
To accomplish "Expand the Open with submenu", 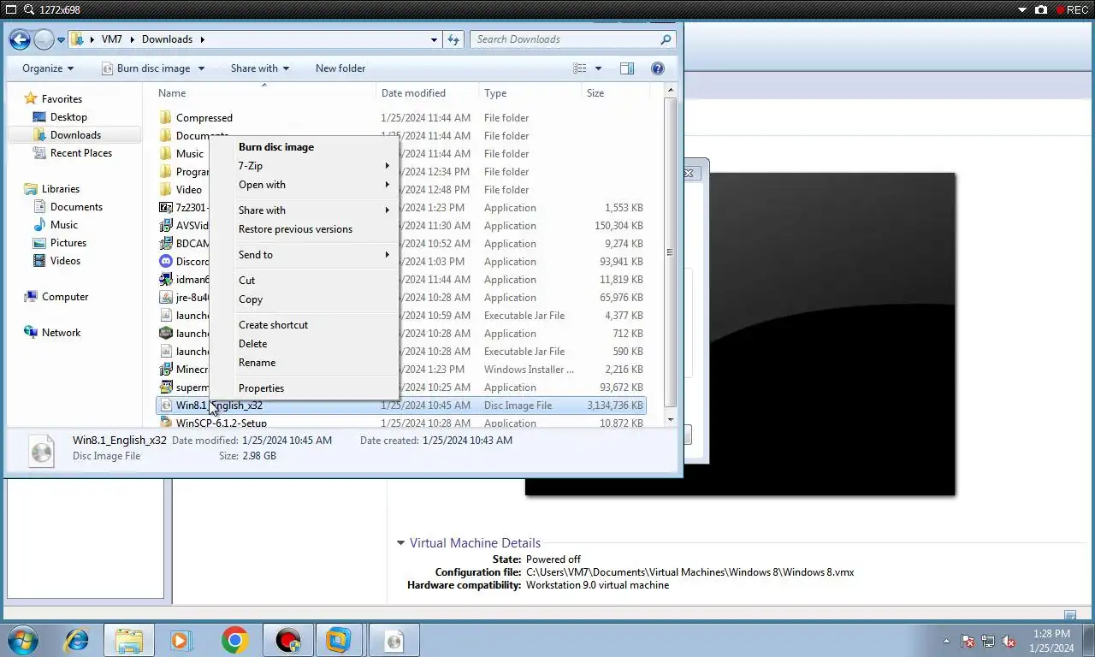I will tap(304, 185).
